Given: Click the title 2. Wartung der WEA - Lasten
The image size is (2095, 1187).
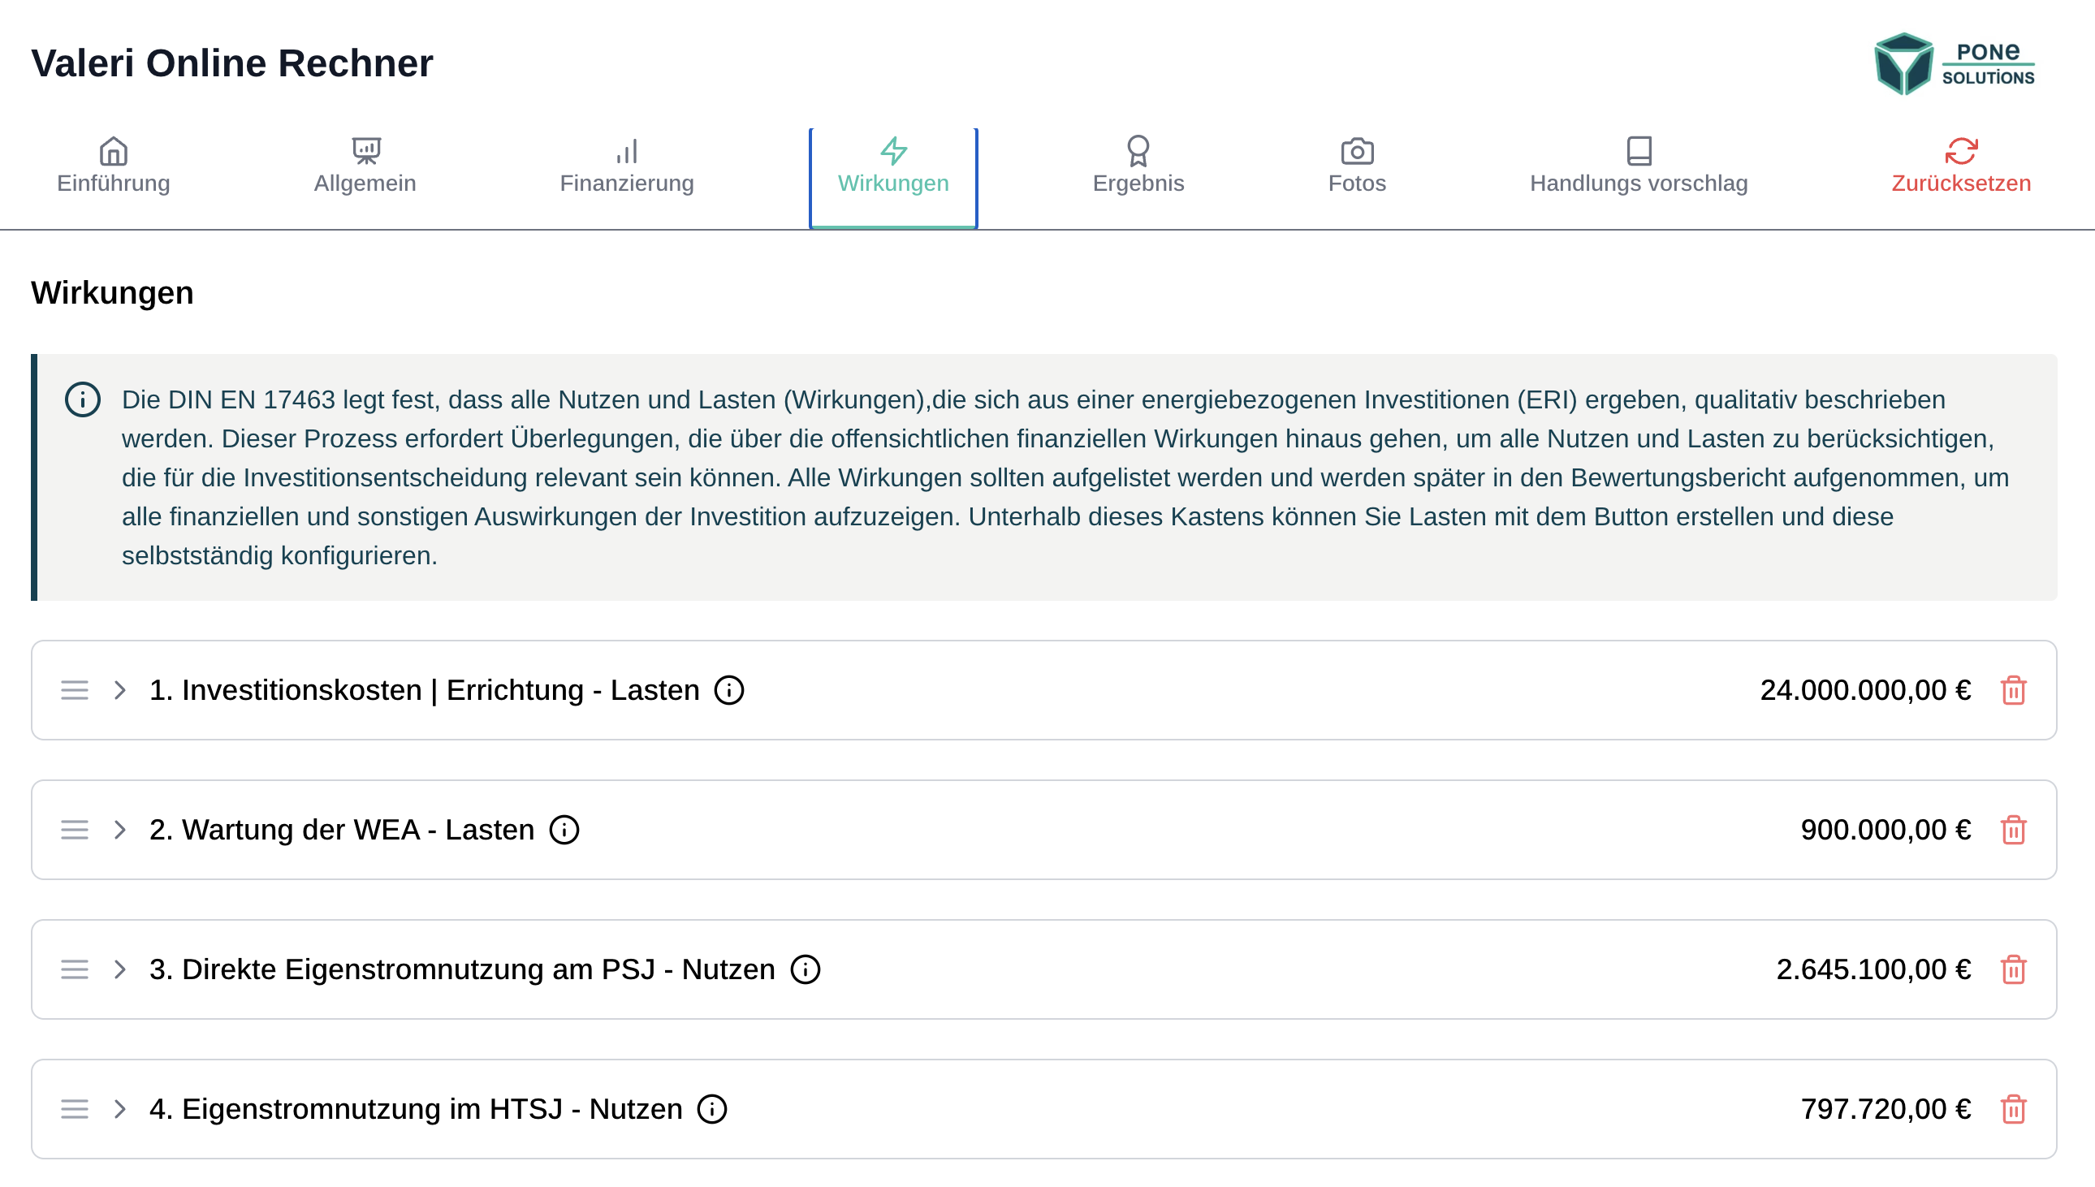Looking at the screenshot, I should pyautogui.click(x=342, y=829).
